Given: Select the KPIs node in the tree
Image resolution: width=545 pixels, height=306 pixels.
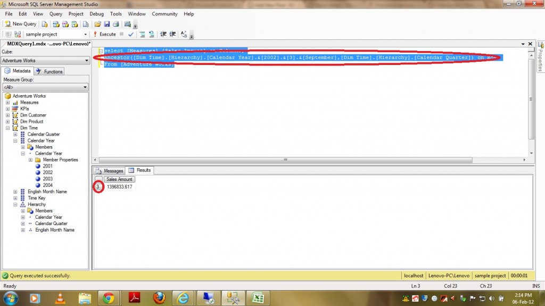Looking at the screenshot, I should (24, 109).
